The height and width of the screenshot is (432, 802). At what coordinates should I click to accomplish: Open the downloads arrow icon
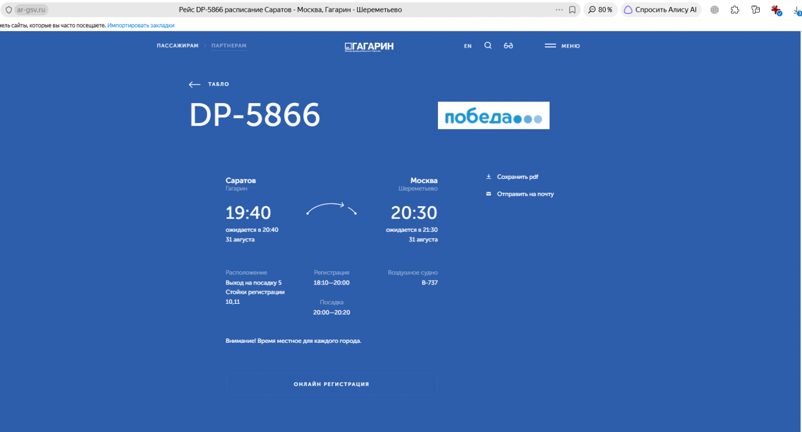(x=797, y=10)
